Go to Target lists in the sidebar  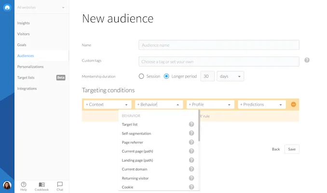[26, 77]
